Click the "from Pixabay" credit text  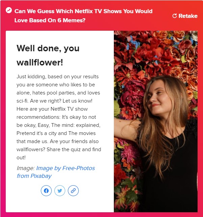point(34,176)
